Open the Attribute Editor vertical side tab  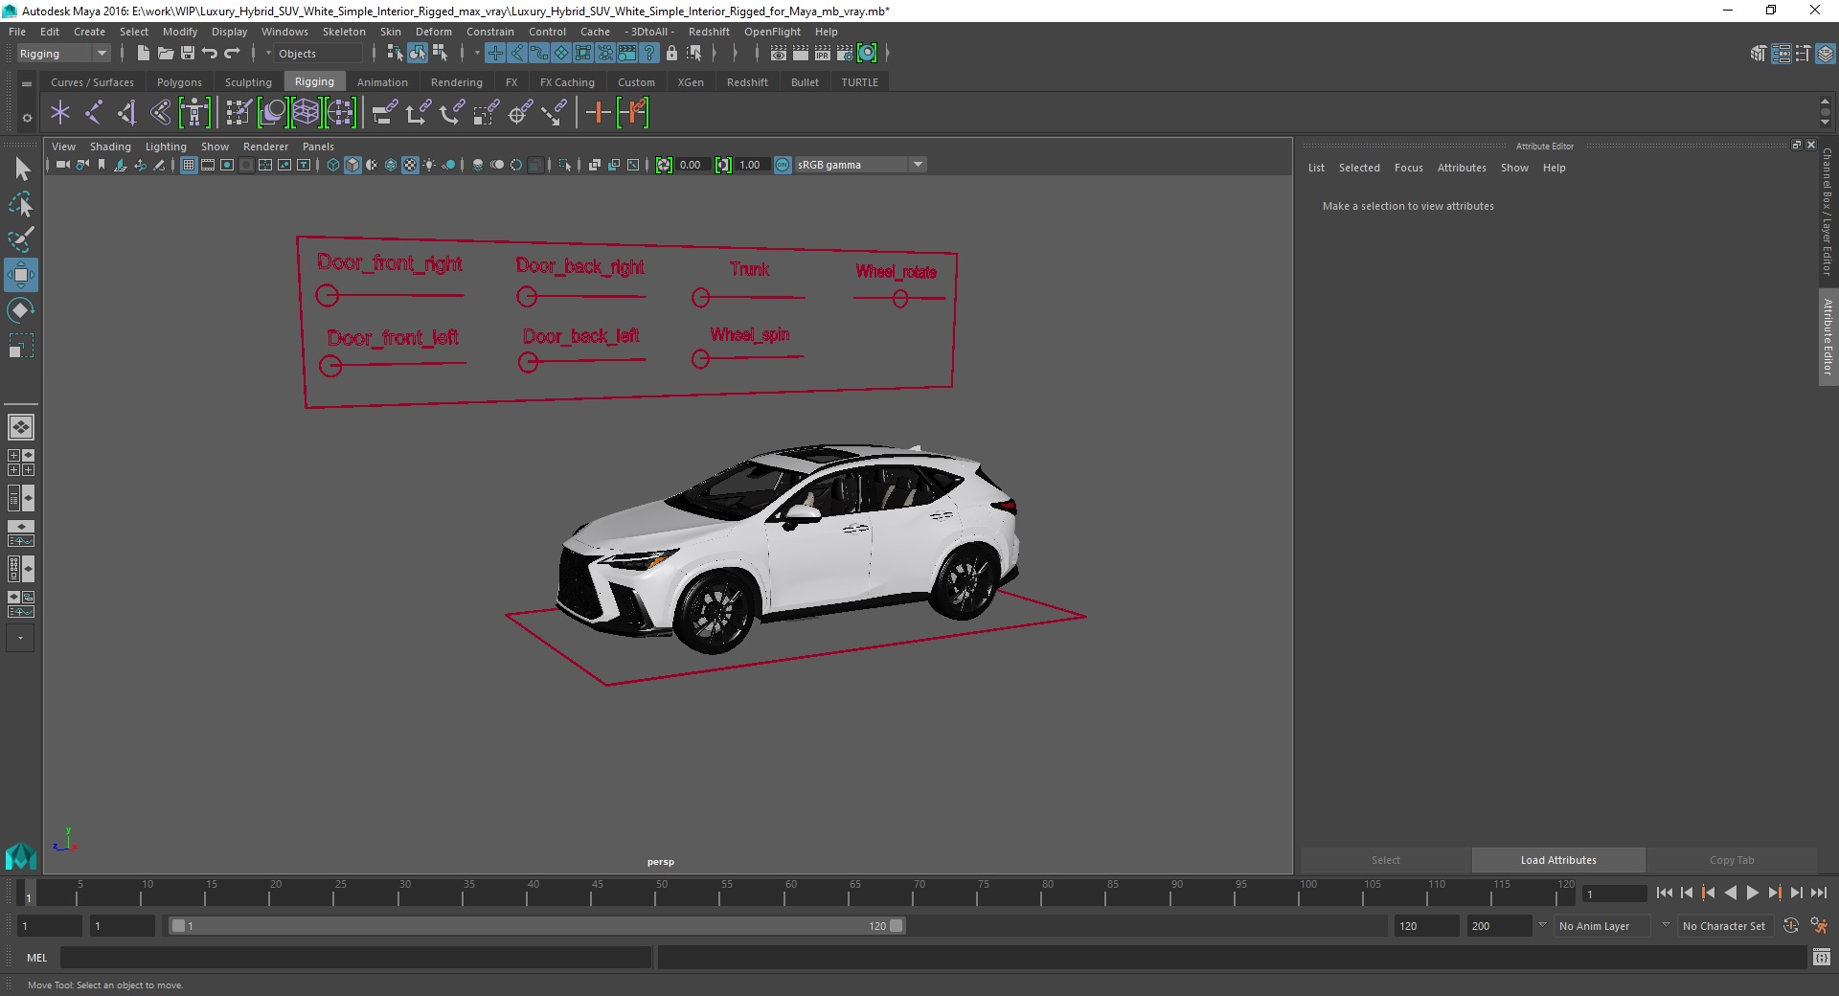coord(1828,336)
